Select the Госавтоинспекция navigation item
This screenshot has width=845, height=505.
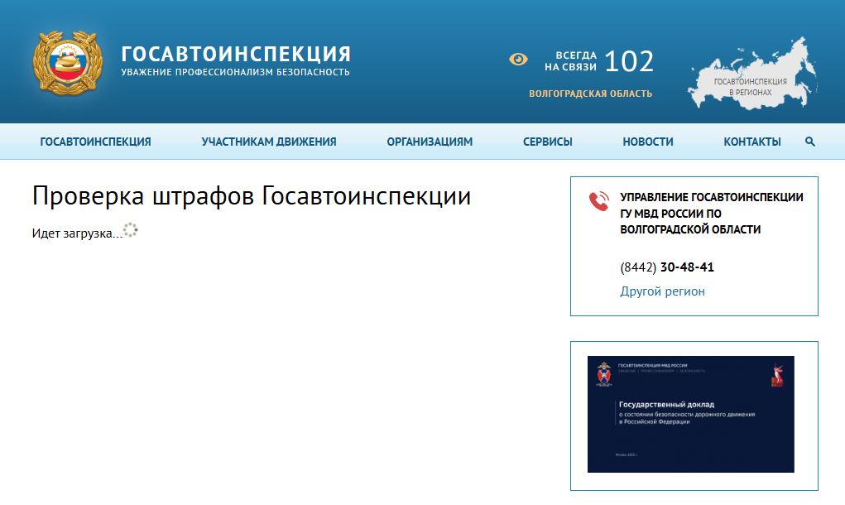pos(95,142)
